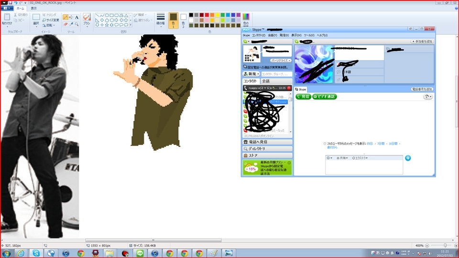Select the Color picker eyedropper tool
Screen dimensions: 459x258
point(71,24)
